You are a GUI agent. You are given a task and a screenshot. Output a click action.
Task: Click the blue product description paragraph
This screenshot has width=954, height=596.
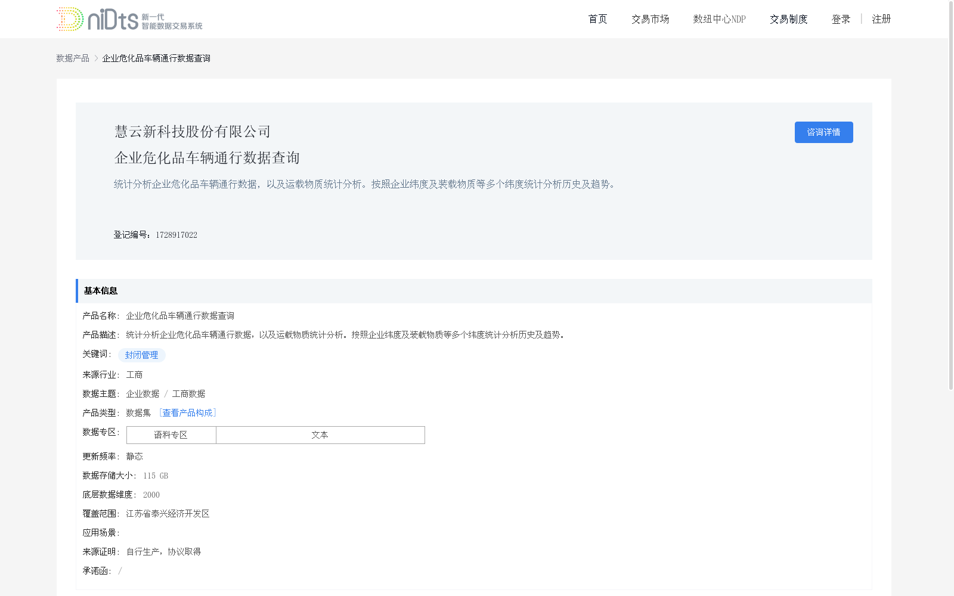click(x=366, y=184)
